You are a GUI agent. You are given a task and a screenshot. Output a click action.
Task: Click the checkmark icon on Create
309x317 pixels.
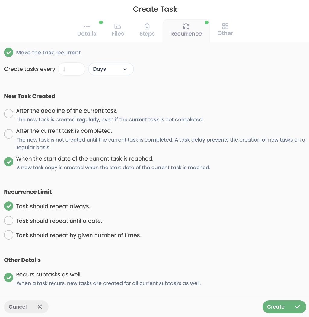[x=298, y=306]
